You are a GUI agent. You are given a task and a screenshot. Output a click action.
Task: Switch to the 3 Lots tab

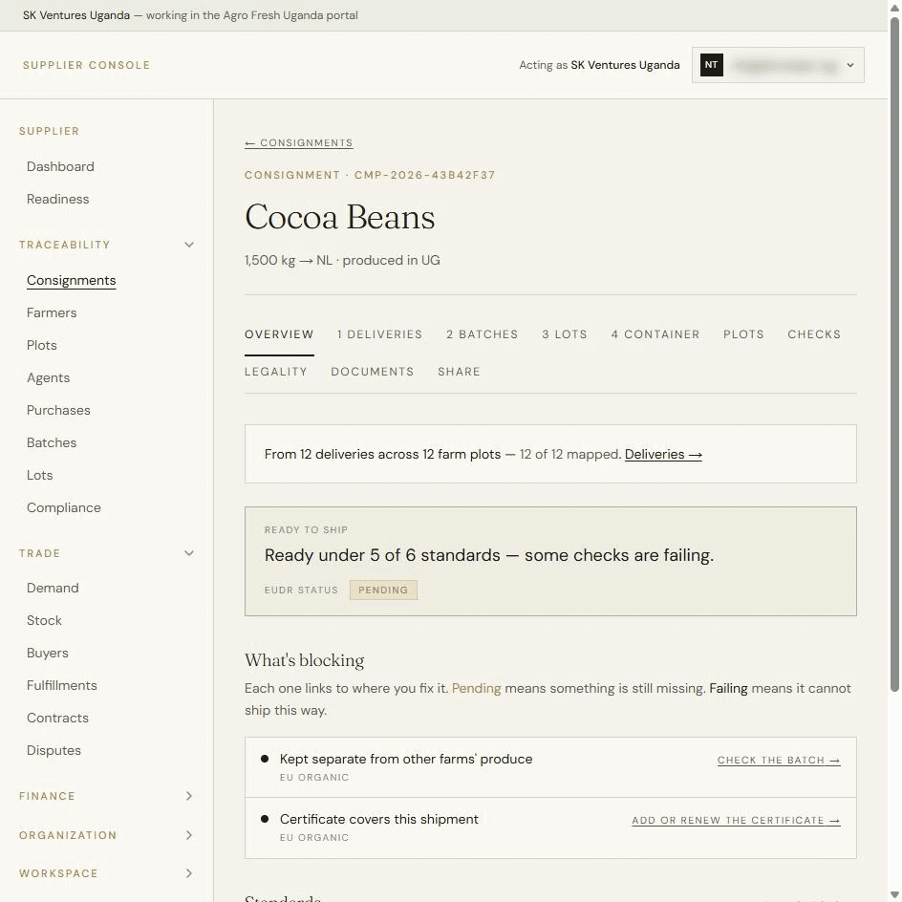[565, 334]
